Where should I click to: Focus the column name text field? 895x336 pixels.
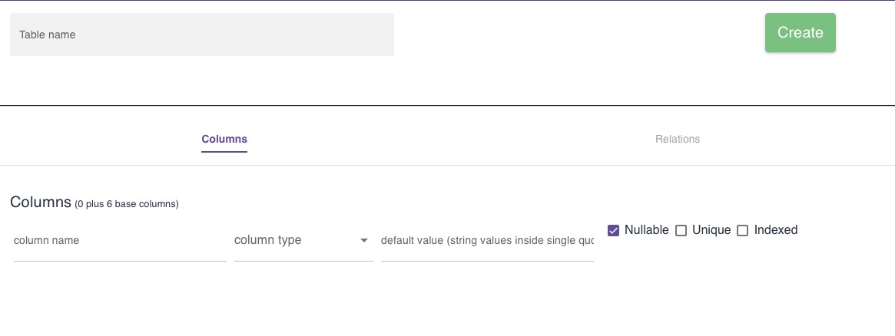coord(120,241)
